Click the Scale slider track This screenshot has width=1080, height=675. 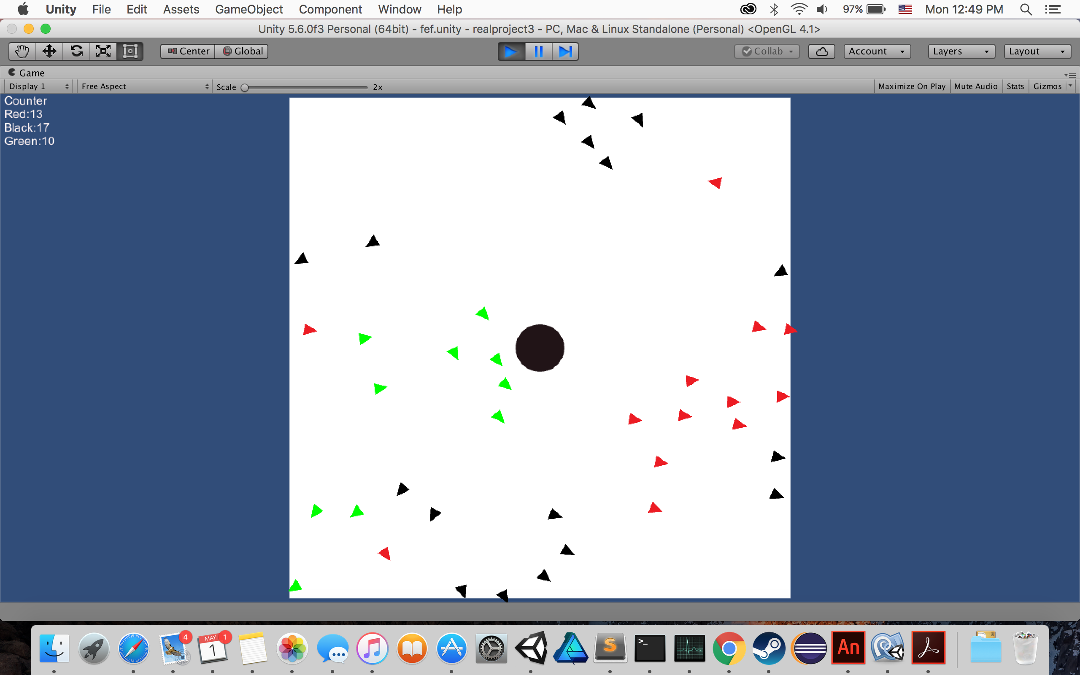pos(306,87)
